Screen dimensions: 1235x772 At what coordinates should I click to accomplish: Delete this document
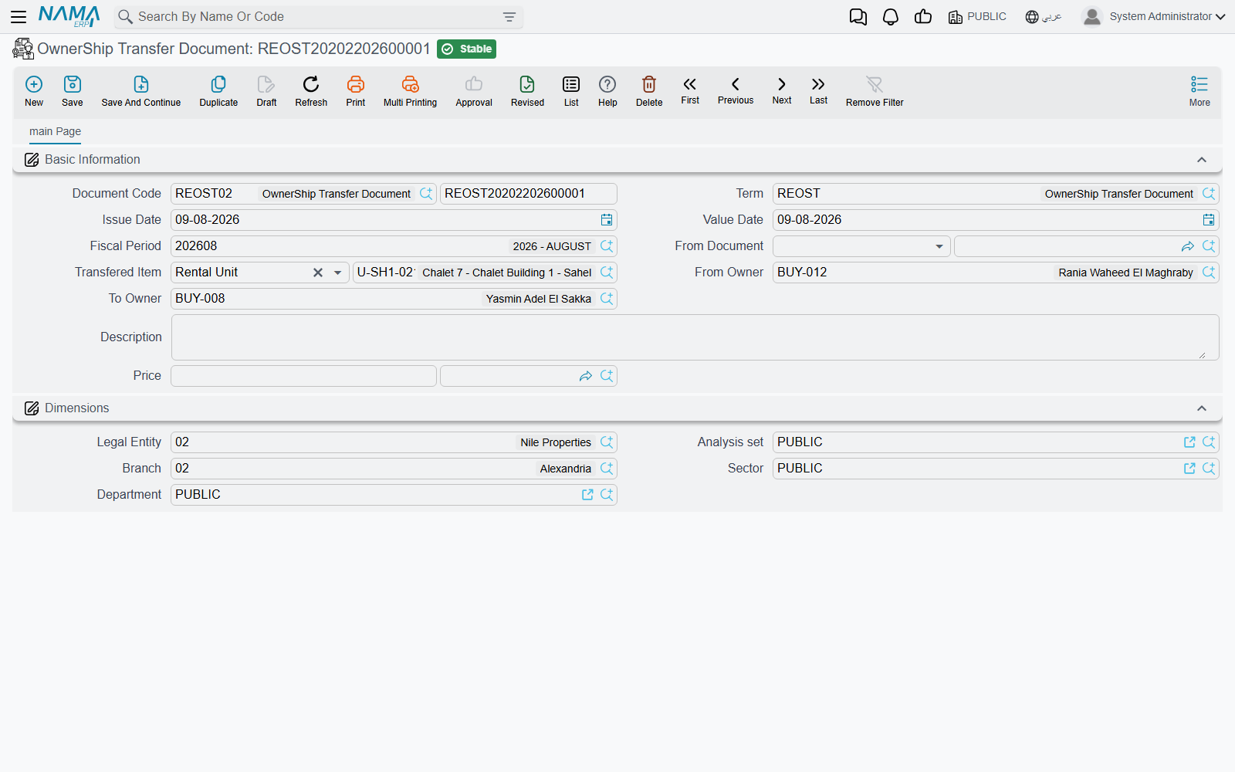[x=649, y=91]
